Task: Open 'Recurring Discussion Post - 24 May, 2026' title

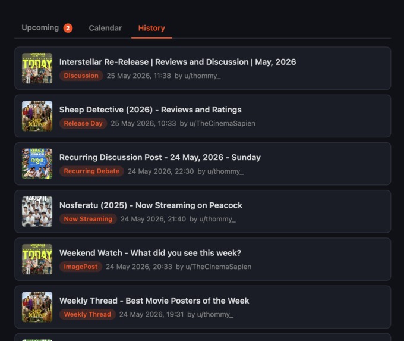Action: click(x=160, y=158)
